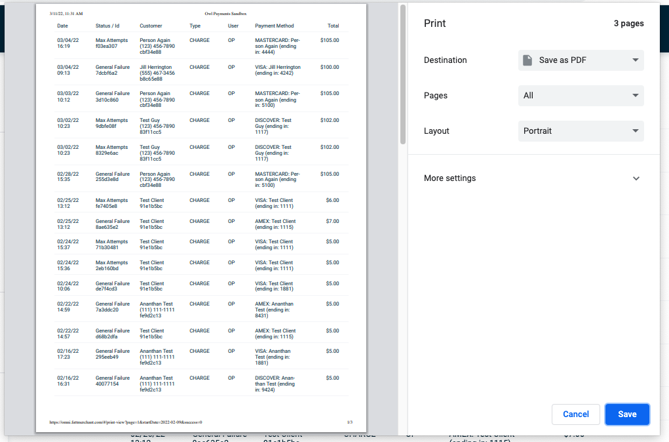Open the Destination dropdown showing Save as PDF
This screenshot has width=669, height=442.
581,60
